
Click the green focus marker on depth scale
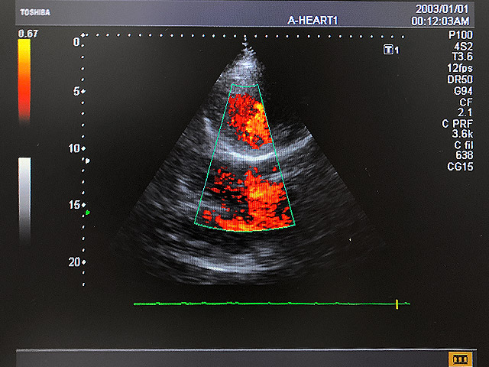pos(88,213)
